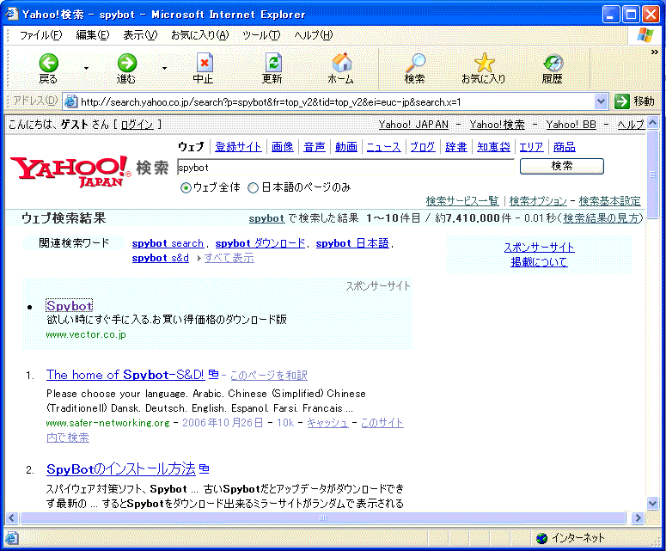The image size is (666, 551).
Task: Open the ツール(T) menu
Action: point(261,35)
